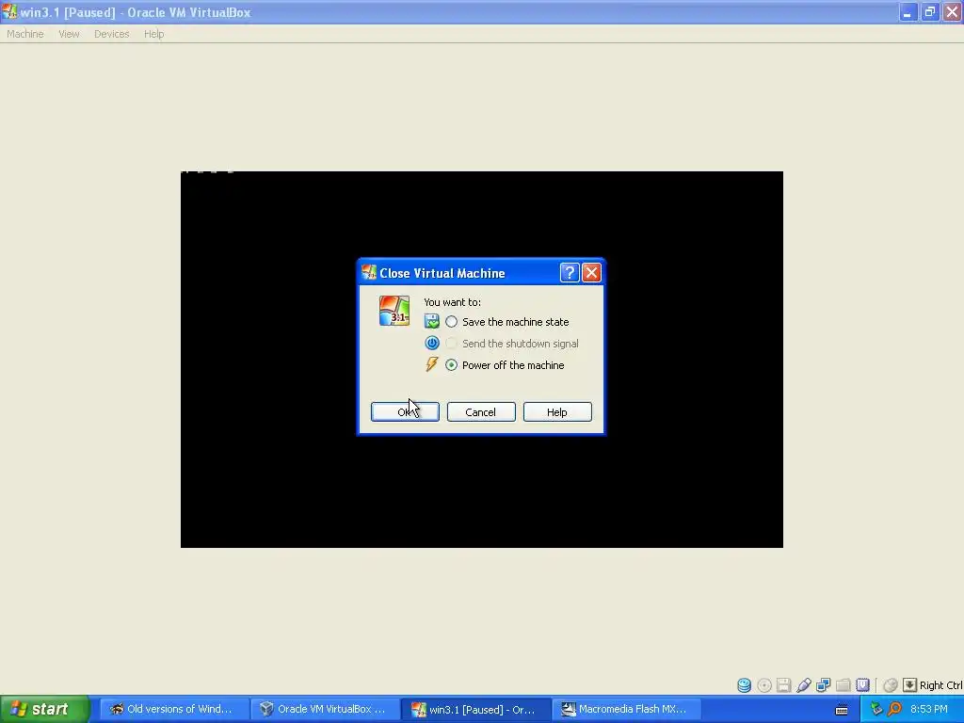Viewport: 964px width, 723px height.
Task: Open the Devices menu
Action: click(x=111, y=34)
